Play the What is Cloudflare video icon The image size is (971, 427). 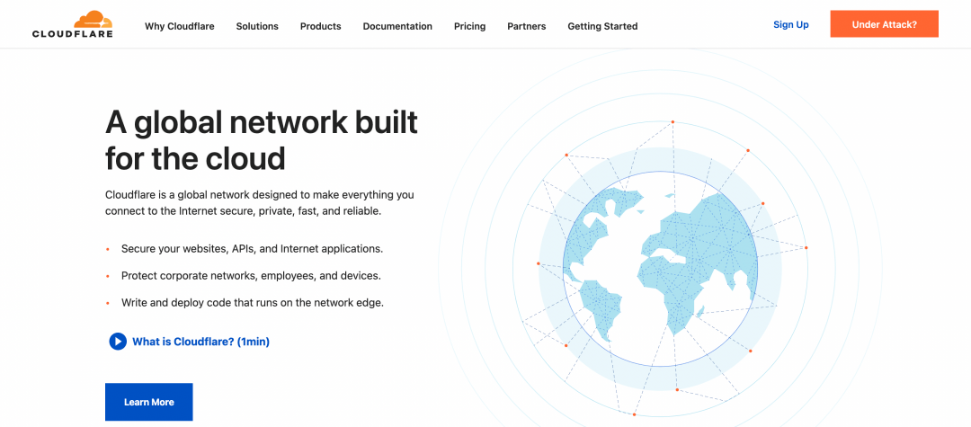coord(118,342)
